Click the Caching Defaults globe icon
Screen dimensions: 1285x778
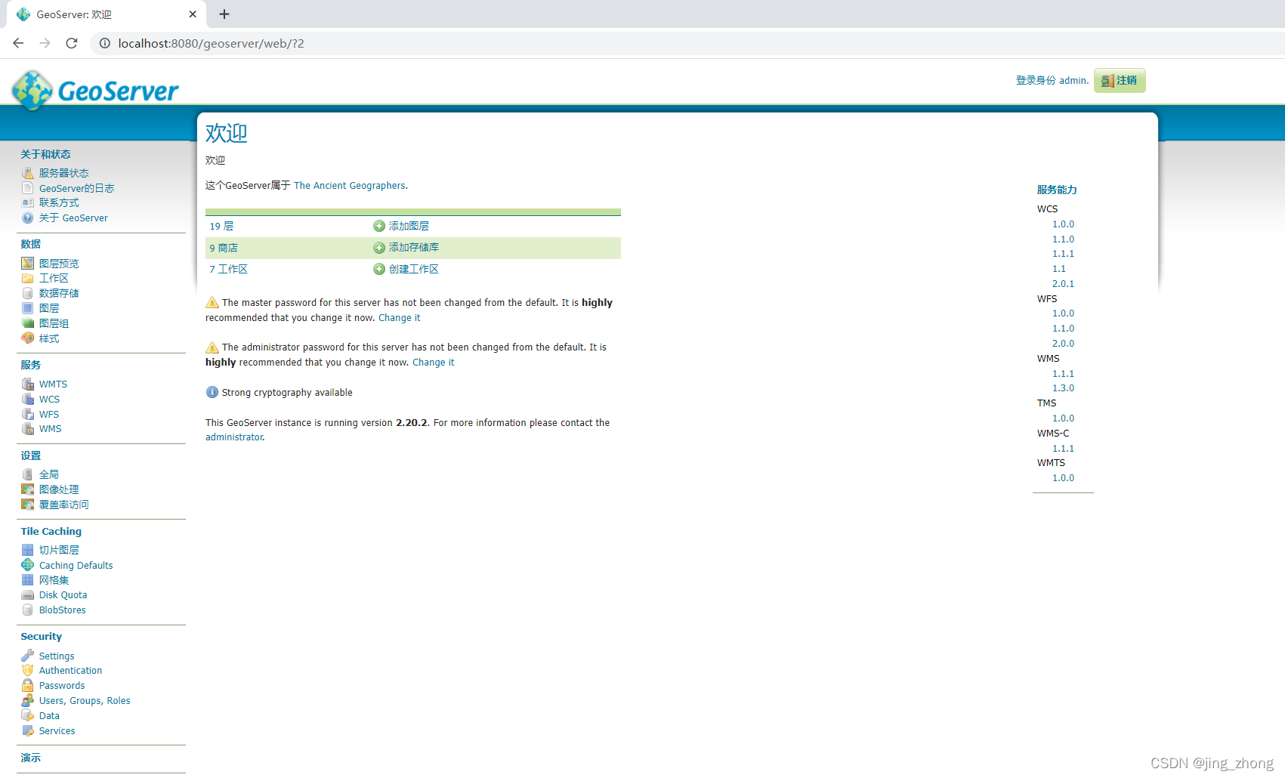[x=28, y=565]
